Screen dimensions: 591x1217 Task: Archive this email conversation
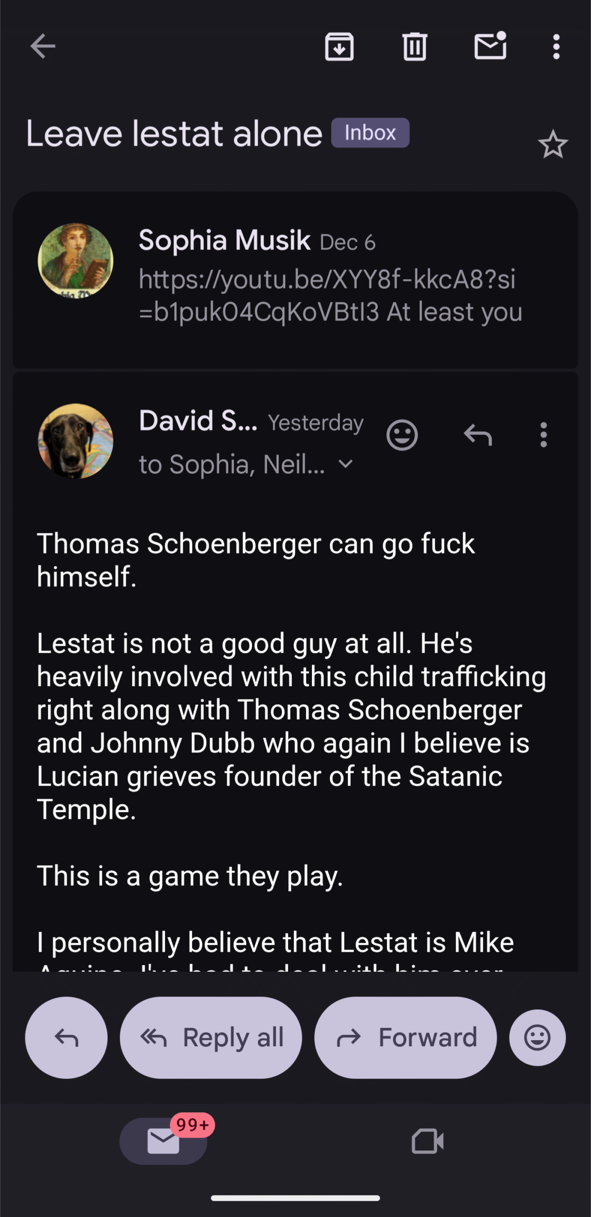coord(339,47)
